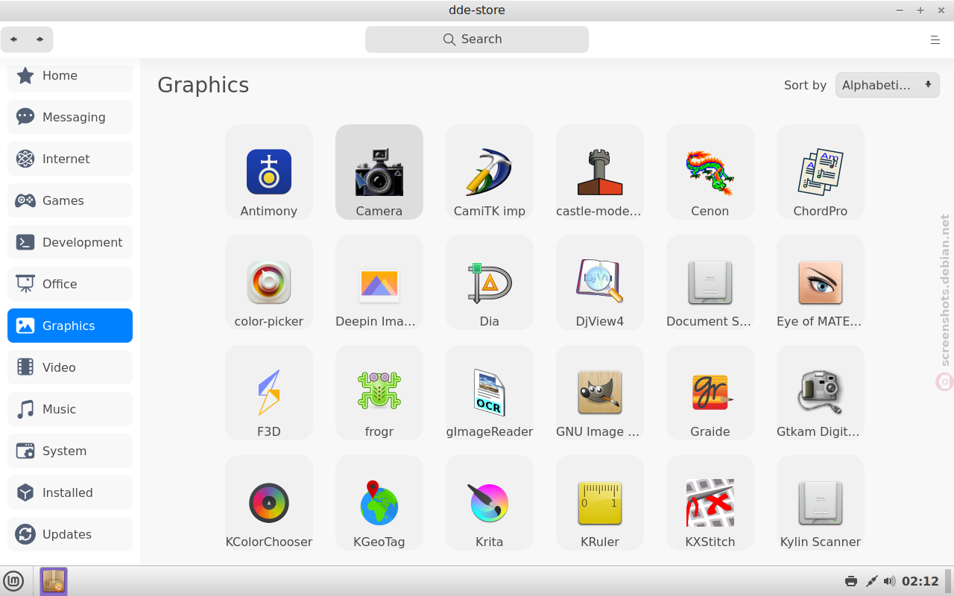Image resolution: width=954 pixels, height=596 pixels.
Task: Open the DjView4 app icon
Action: click(600, 282)
